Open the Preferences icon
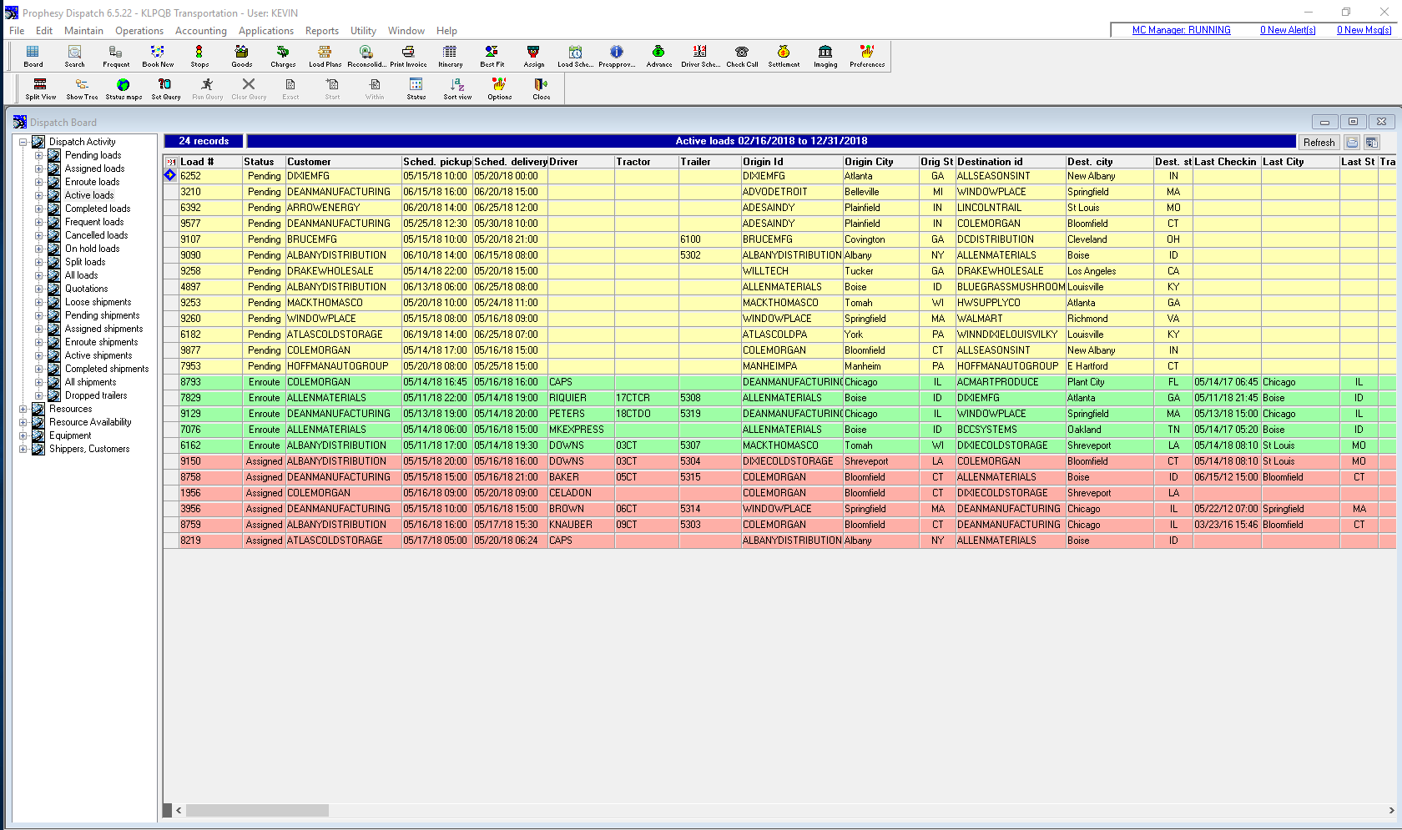This screenshot has height=830, width=1402. click(867, 56)
